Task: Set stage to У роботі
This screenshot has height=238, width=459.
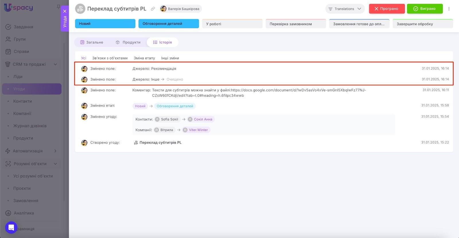Action: 232,24
